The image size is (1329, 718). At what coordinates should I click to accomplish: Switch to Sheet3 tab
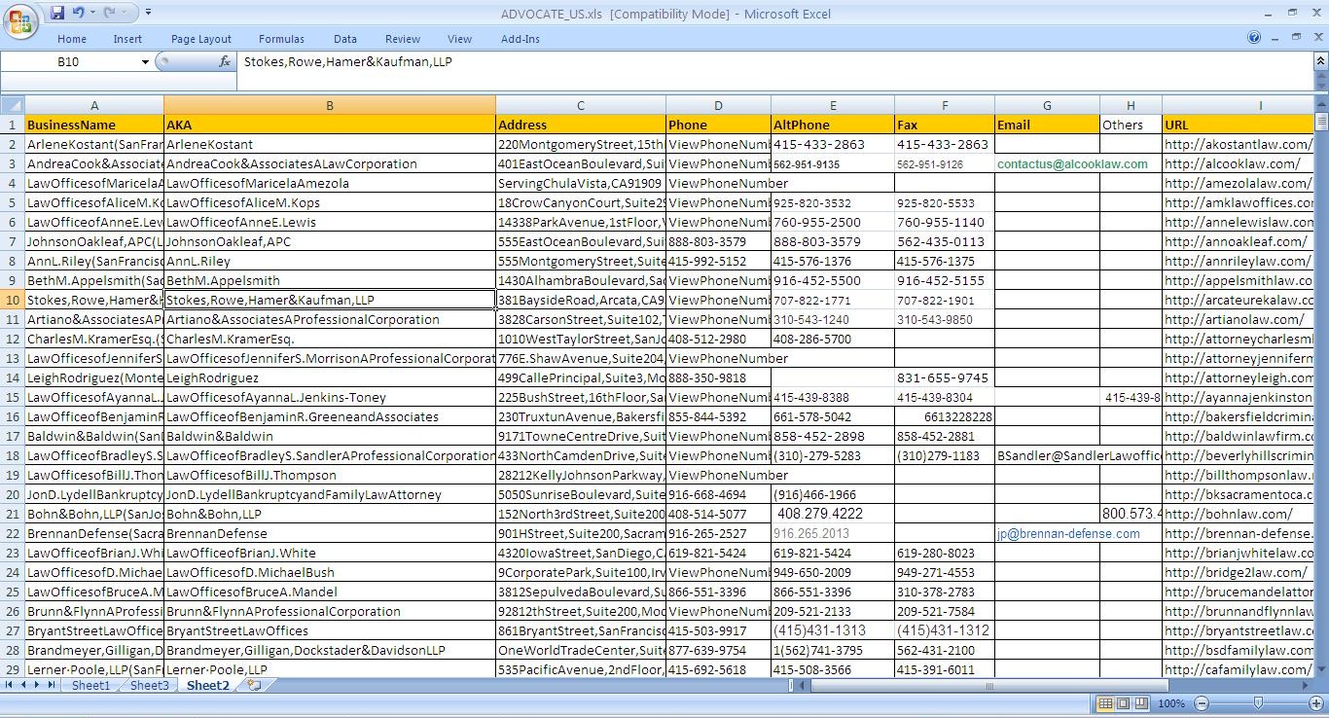pos(149,686)
